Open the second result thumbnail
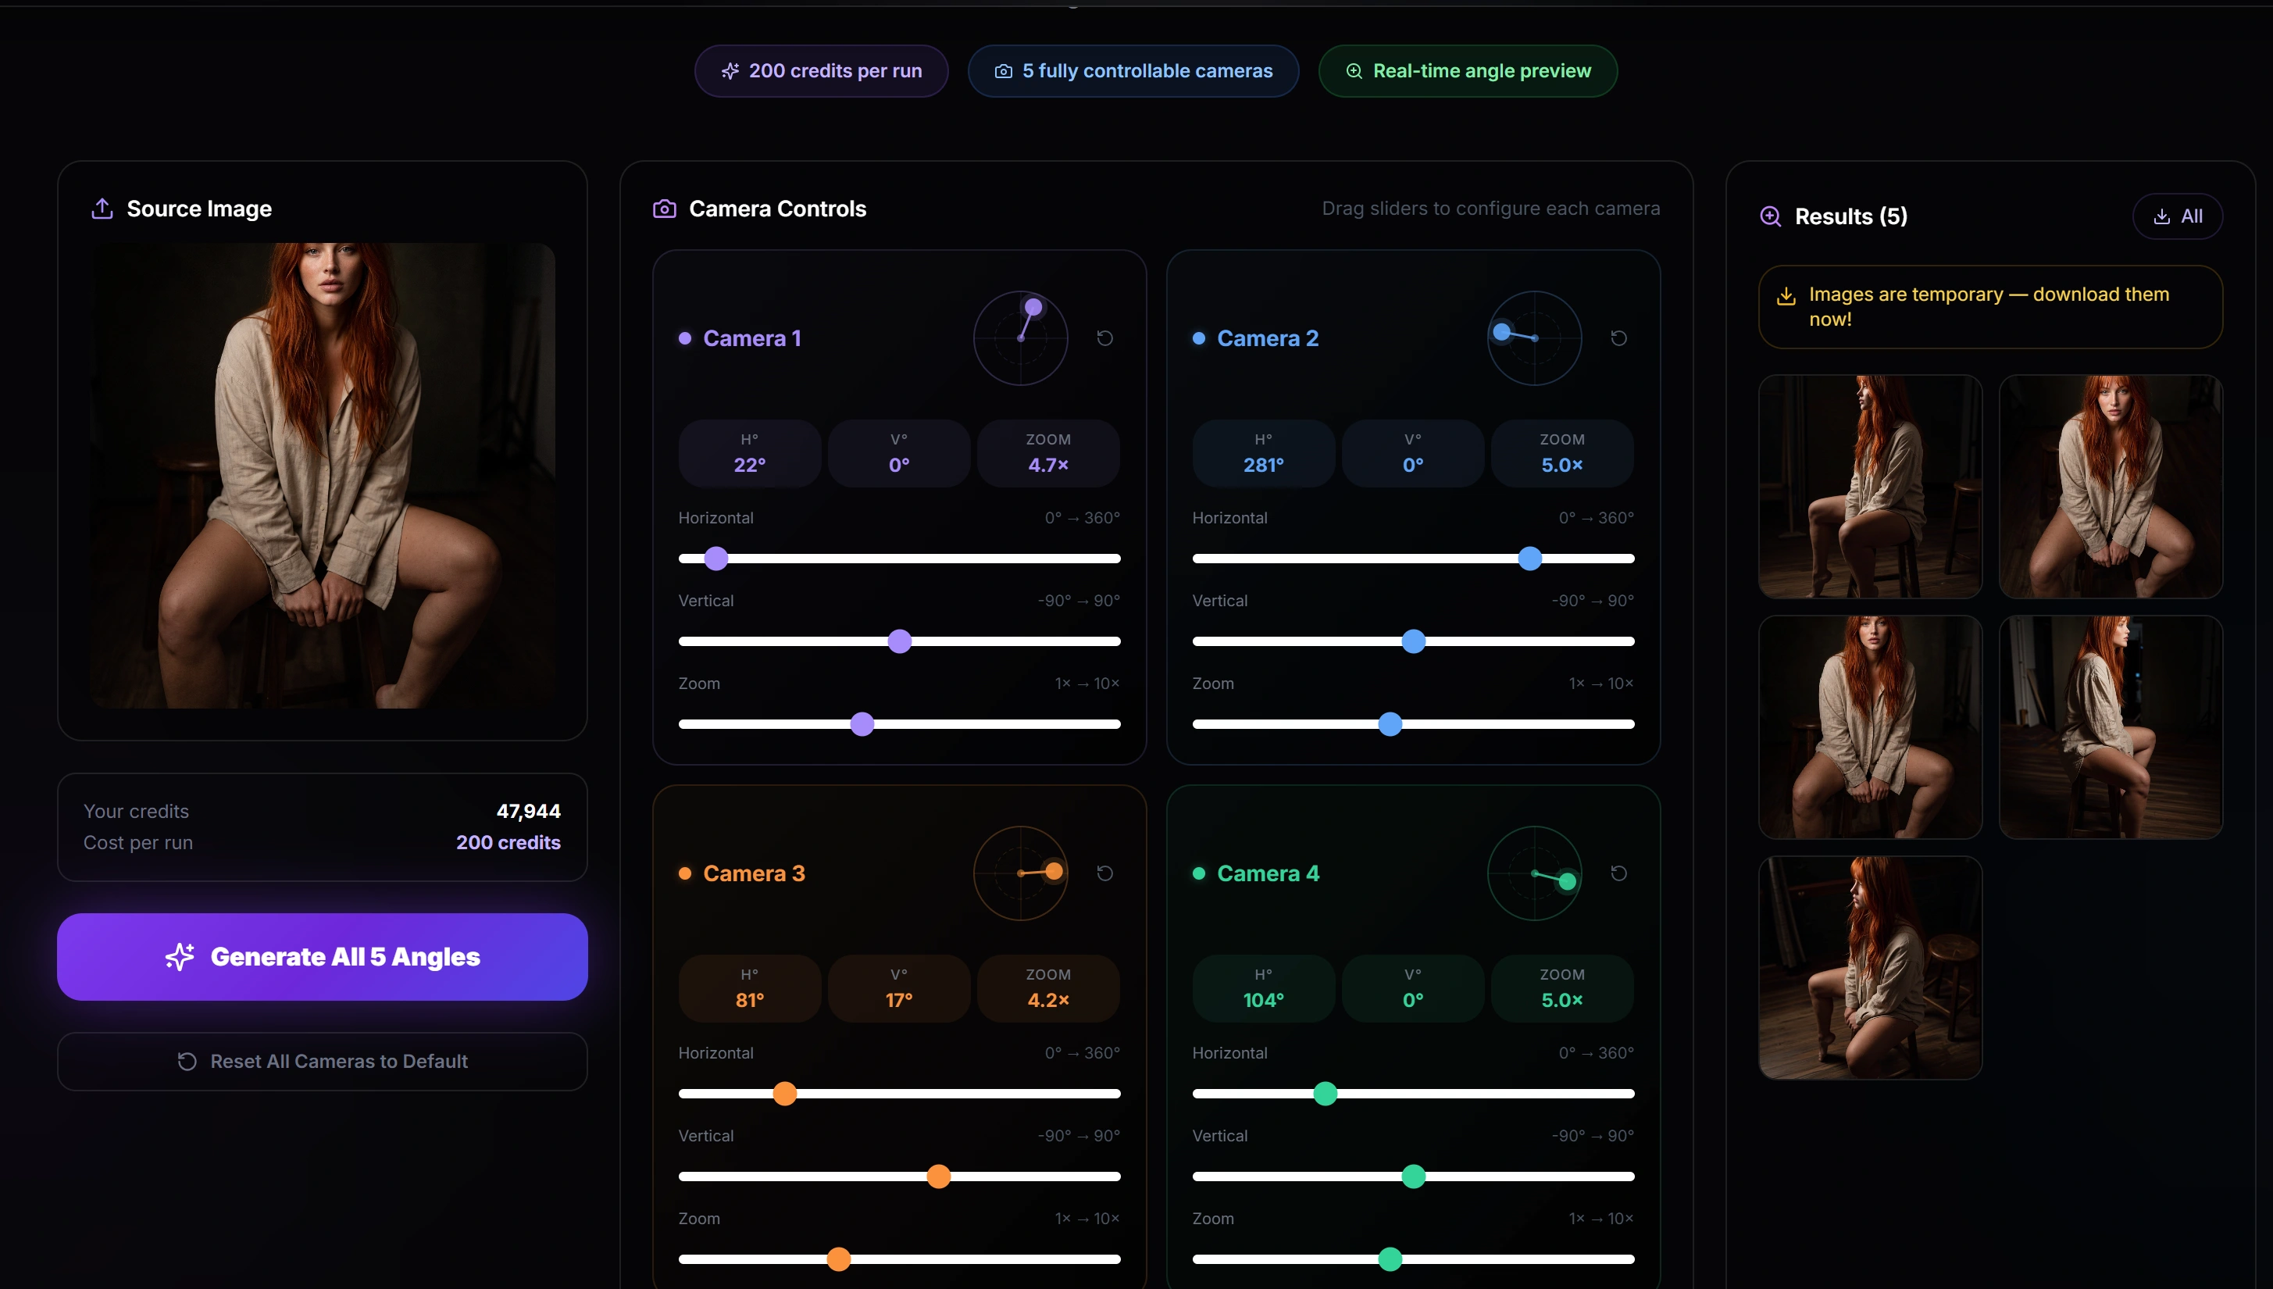The image size is (2273, 1289). click(x=2111, y=486)
